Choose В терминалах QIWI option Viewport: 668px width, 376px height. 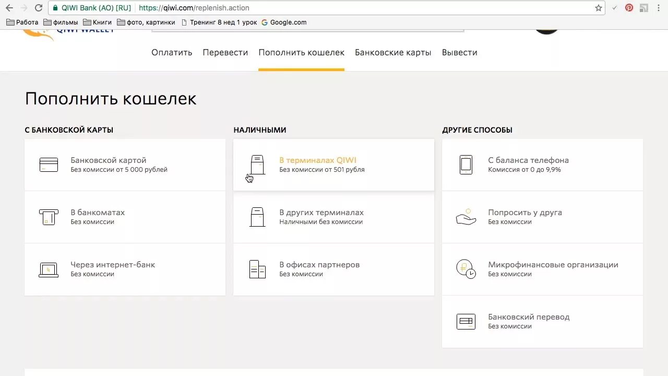[333, 164]
